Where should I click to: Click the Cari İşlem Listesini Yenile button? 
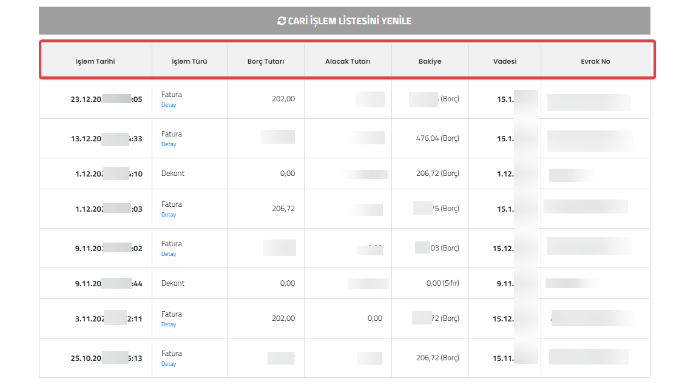click(x=345, y=21)
